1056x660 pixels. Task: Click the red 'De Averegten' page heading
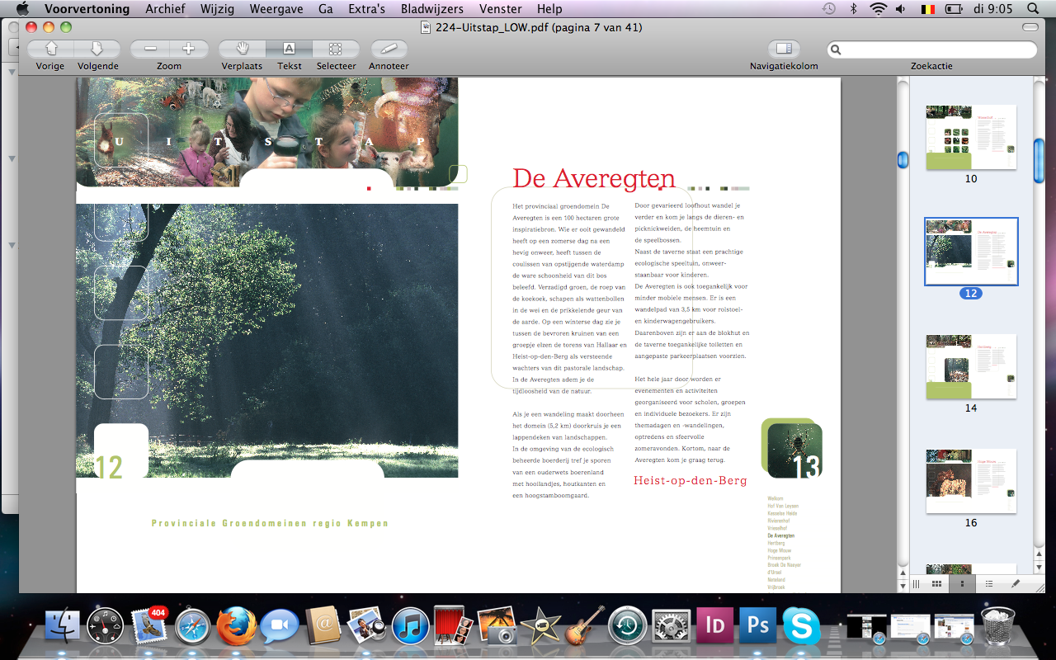click(594, 177)
